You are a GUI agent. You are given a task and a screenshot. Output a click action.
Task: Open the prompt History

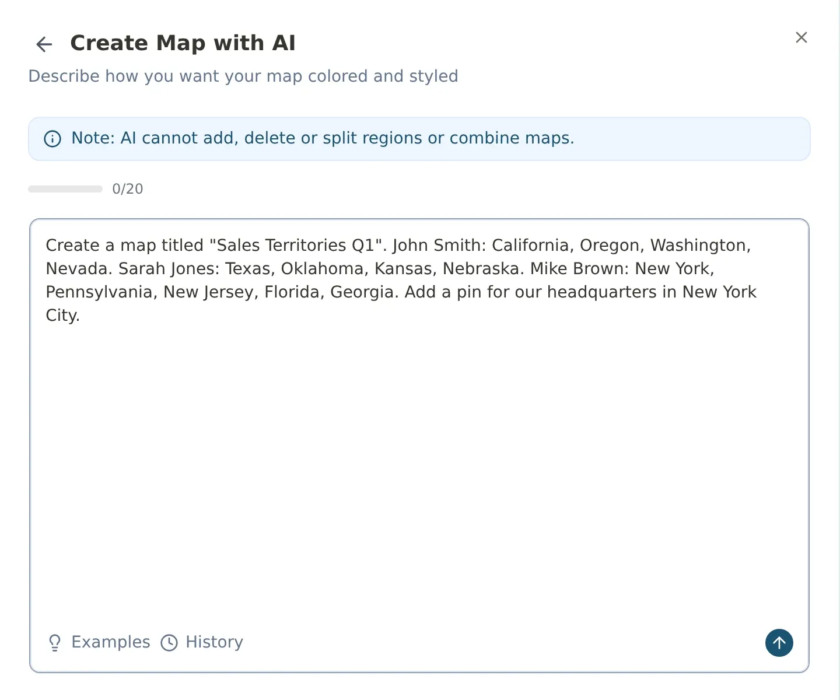(202, 642)
